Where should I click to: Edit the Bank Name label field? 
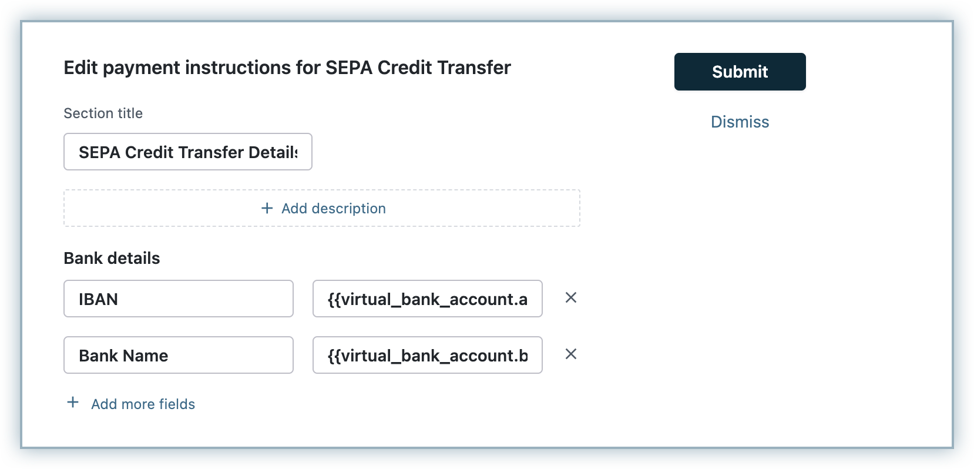point(178,355)
